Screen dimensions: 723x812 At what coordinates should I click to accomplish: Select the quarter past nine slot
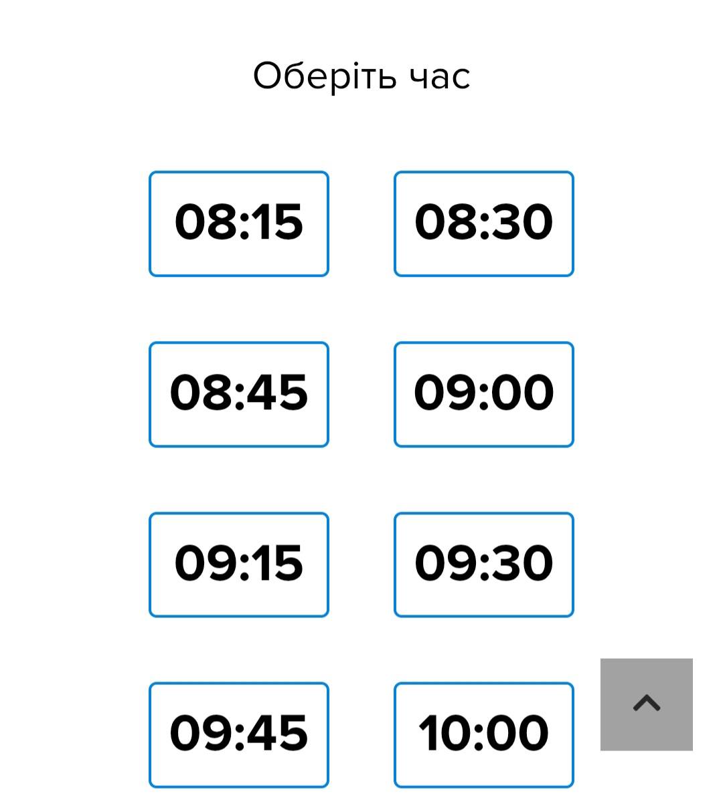(239, 565)
